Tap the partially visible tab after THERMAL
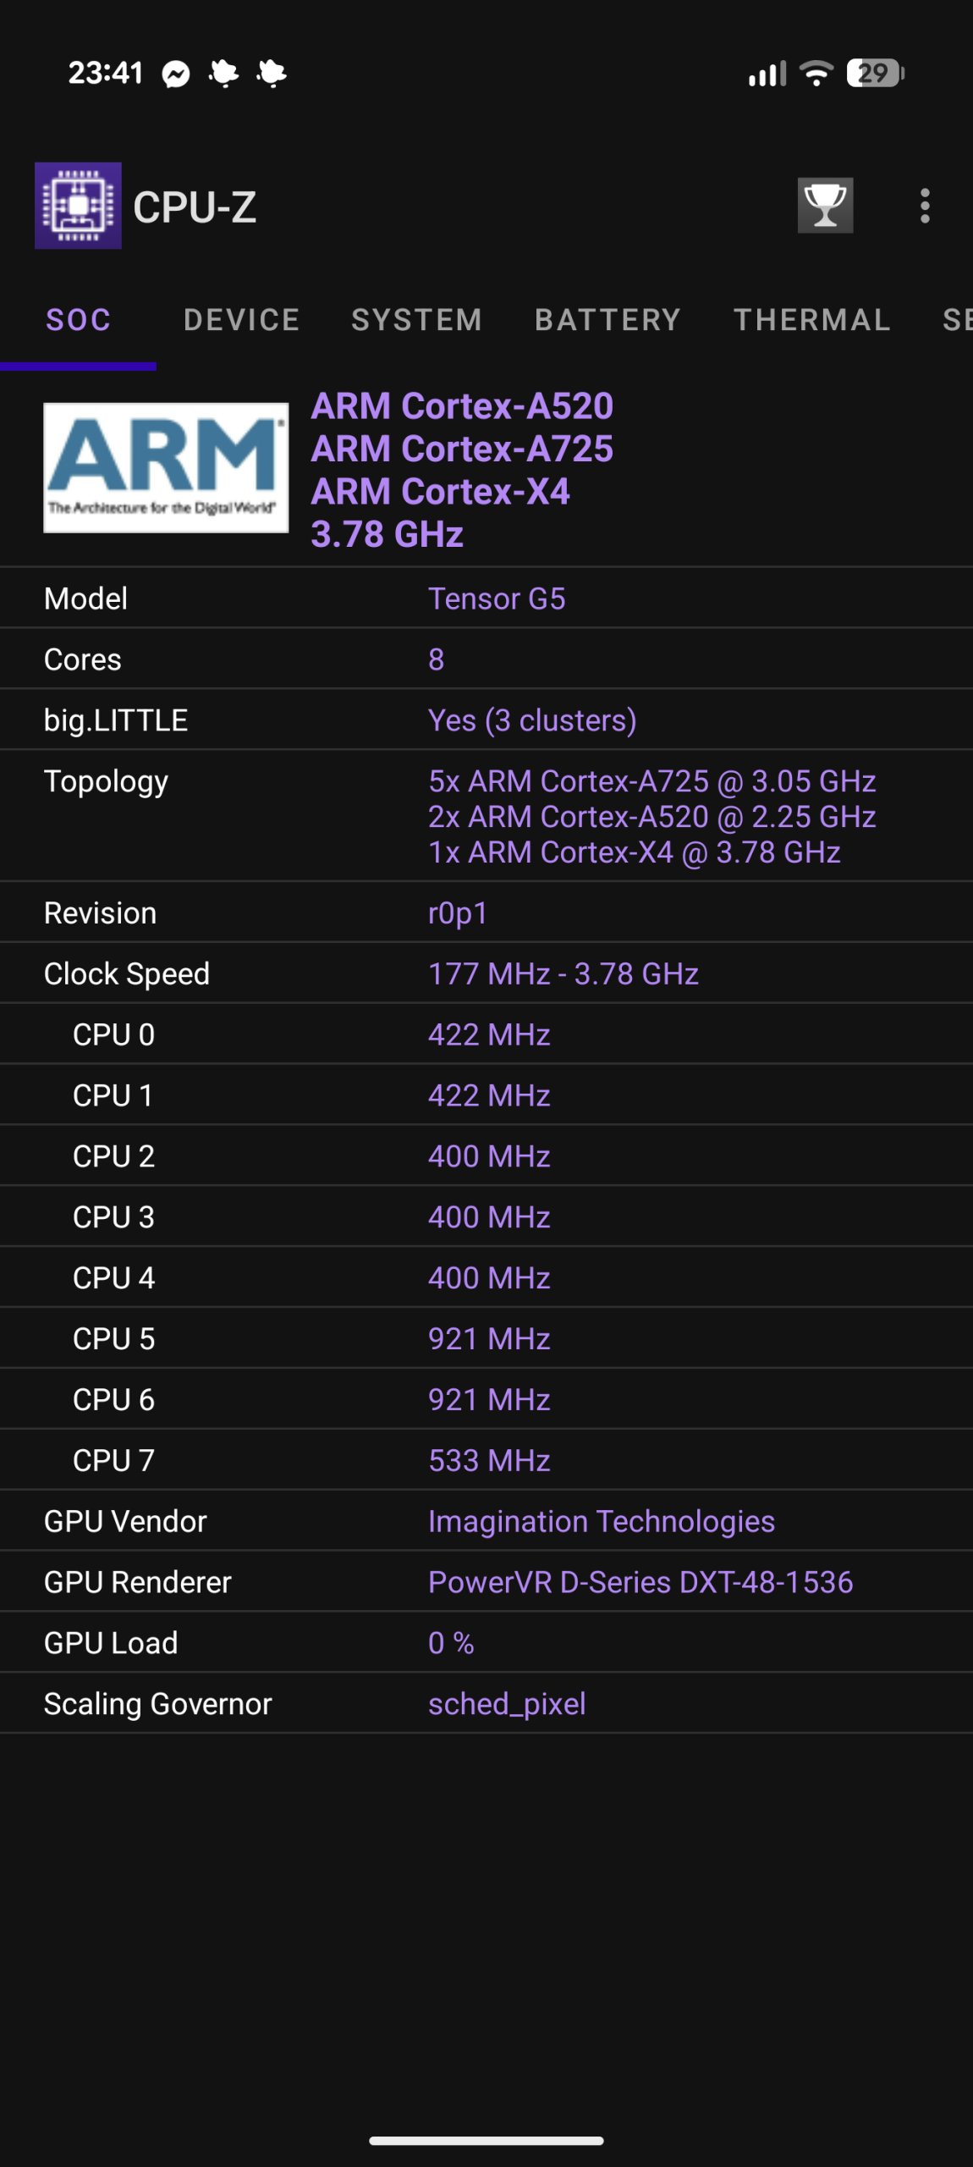 (957, 320)
